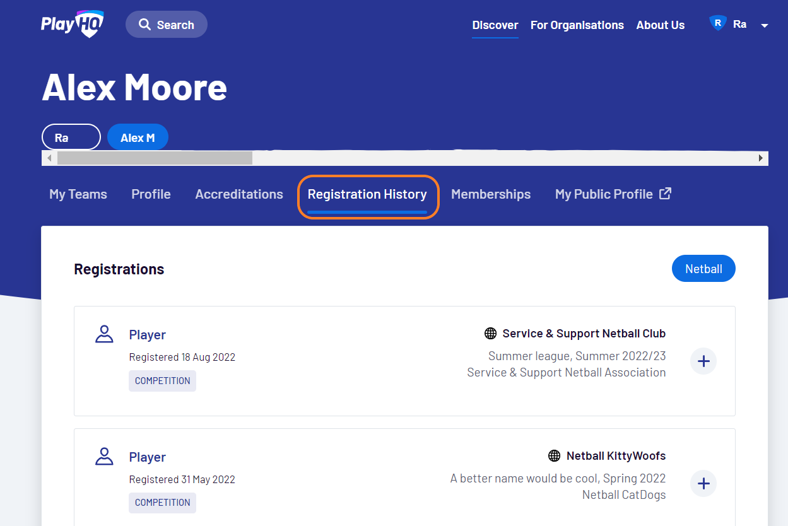Expand the Service & Support Netball Club registration card
This screenshot has height=526, width=788.
coord(703,361)
